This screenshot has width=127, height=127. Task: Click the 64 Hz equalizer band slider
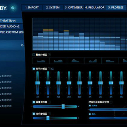click(48, 83)
